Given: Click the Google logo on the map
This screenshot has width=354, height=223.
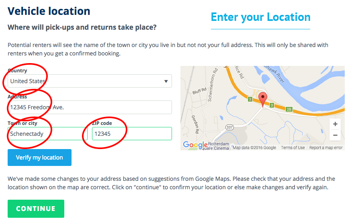Looking at the screenshot, I should 195,145.
